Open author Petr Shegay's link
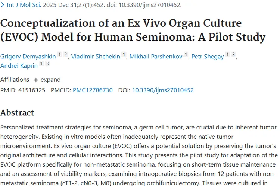The height and width of the screenshot is (186, 280). tap(208, 57)
